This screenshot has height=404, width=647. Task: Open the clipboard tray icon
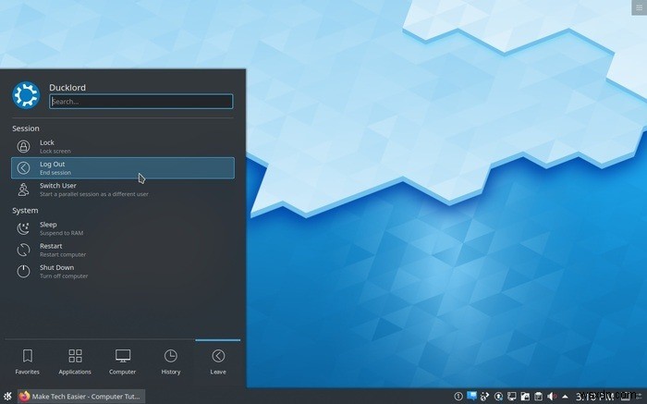[538, 397]
